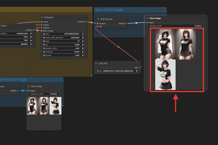Open the third thumbnail in intermediate Save Image

(x=56, y=106)
